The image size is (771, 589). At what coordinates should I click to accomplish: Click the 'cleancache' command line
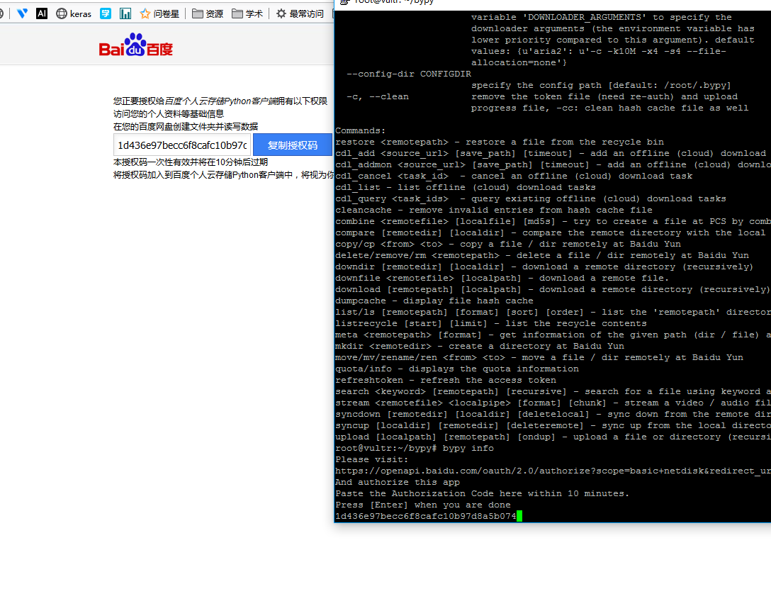point(494,209)
